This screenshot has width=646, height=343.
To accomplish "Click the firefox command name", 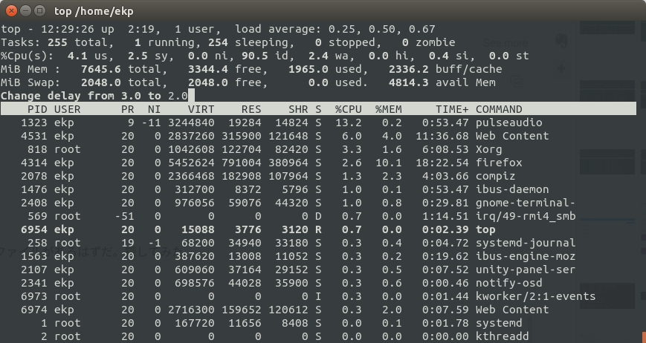I will 499,163.
